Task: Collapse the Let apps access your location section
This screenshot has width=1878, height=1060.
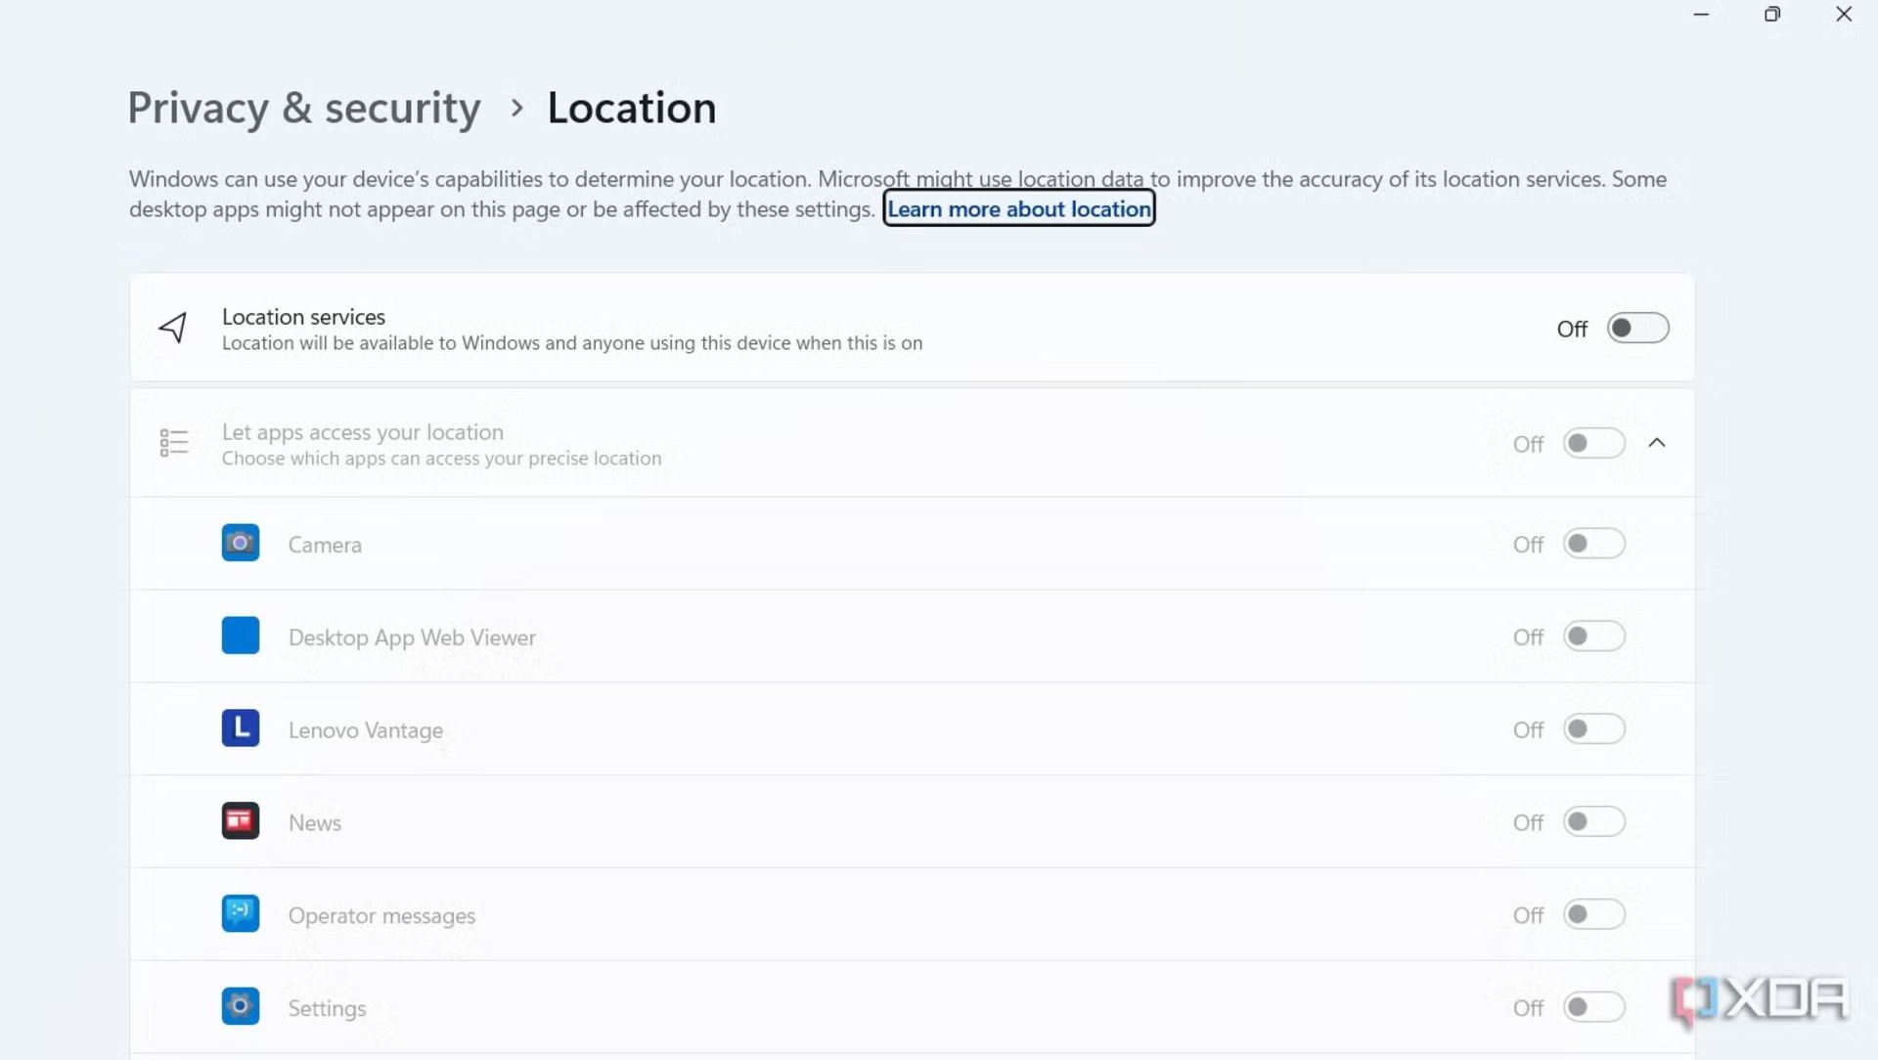Action: tap(1657, 443)
